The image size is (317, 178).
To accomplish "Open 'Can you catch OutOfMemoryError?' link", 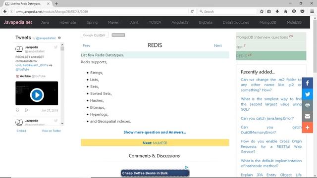I will coord(271,130).
